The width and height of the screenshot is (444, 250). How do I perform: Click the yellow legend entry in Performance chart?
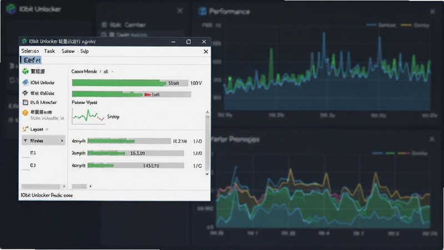(415, 25)
